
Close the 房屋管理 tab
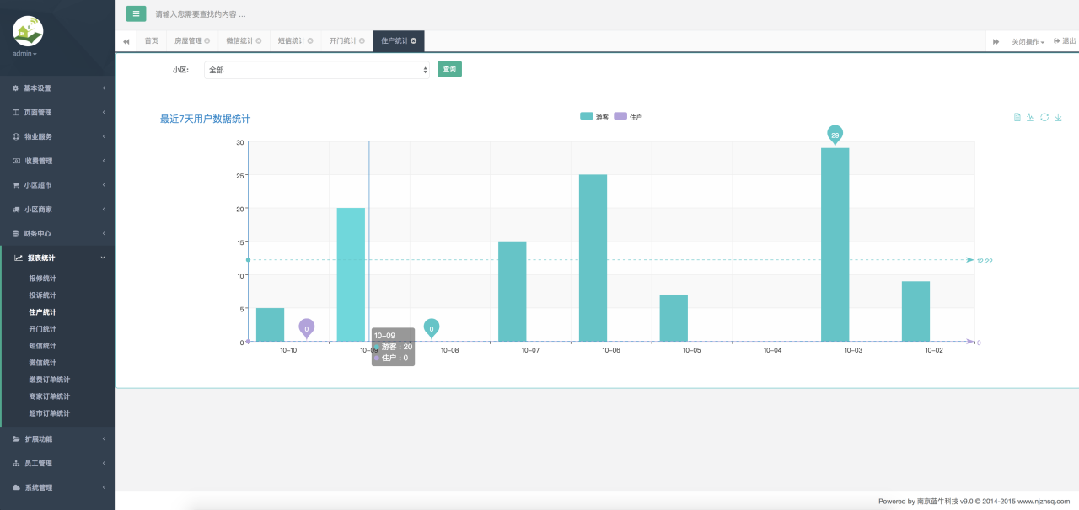(x=207, y=40)
